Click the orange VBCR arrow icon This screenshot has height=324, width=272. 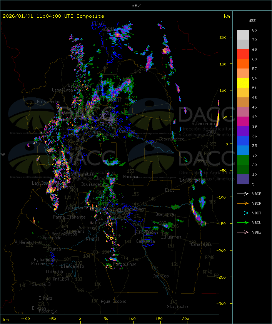point(243,203)
